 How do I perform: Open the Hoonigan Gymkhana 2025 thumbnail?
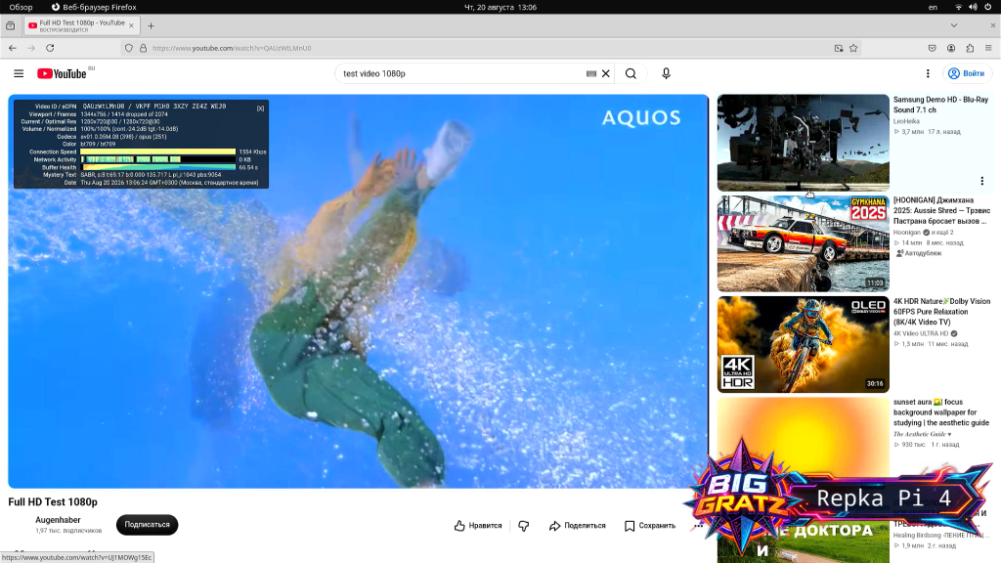click(804, 243)
